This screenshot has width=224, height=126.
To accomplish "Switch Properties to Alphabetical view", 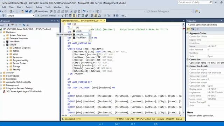I will (x=192, y=29).
